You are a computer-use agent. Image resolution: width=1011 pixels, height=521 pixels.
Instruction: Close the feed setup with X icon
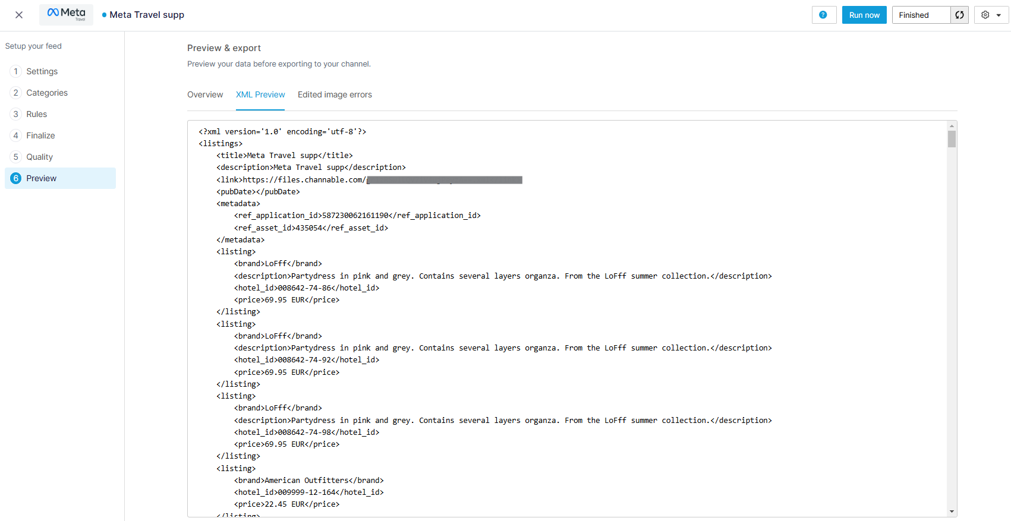(19, 15)
